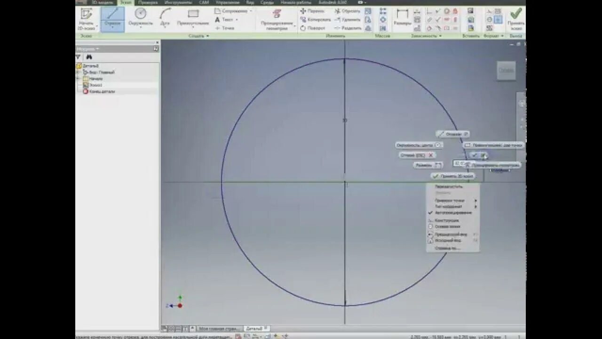Open the Окружность tool dropdown arrow
Image resolution: width=602 pixels, height=339 pixels.
[141, 27]
